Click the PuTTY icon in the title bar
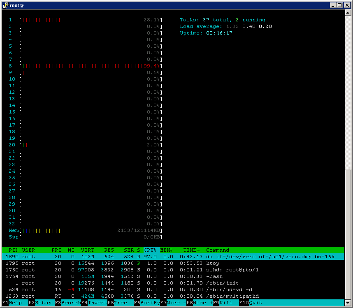Screen dimensions: 353x308 click(x=5, y=5)
